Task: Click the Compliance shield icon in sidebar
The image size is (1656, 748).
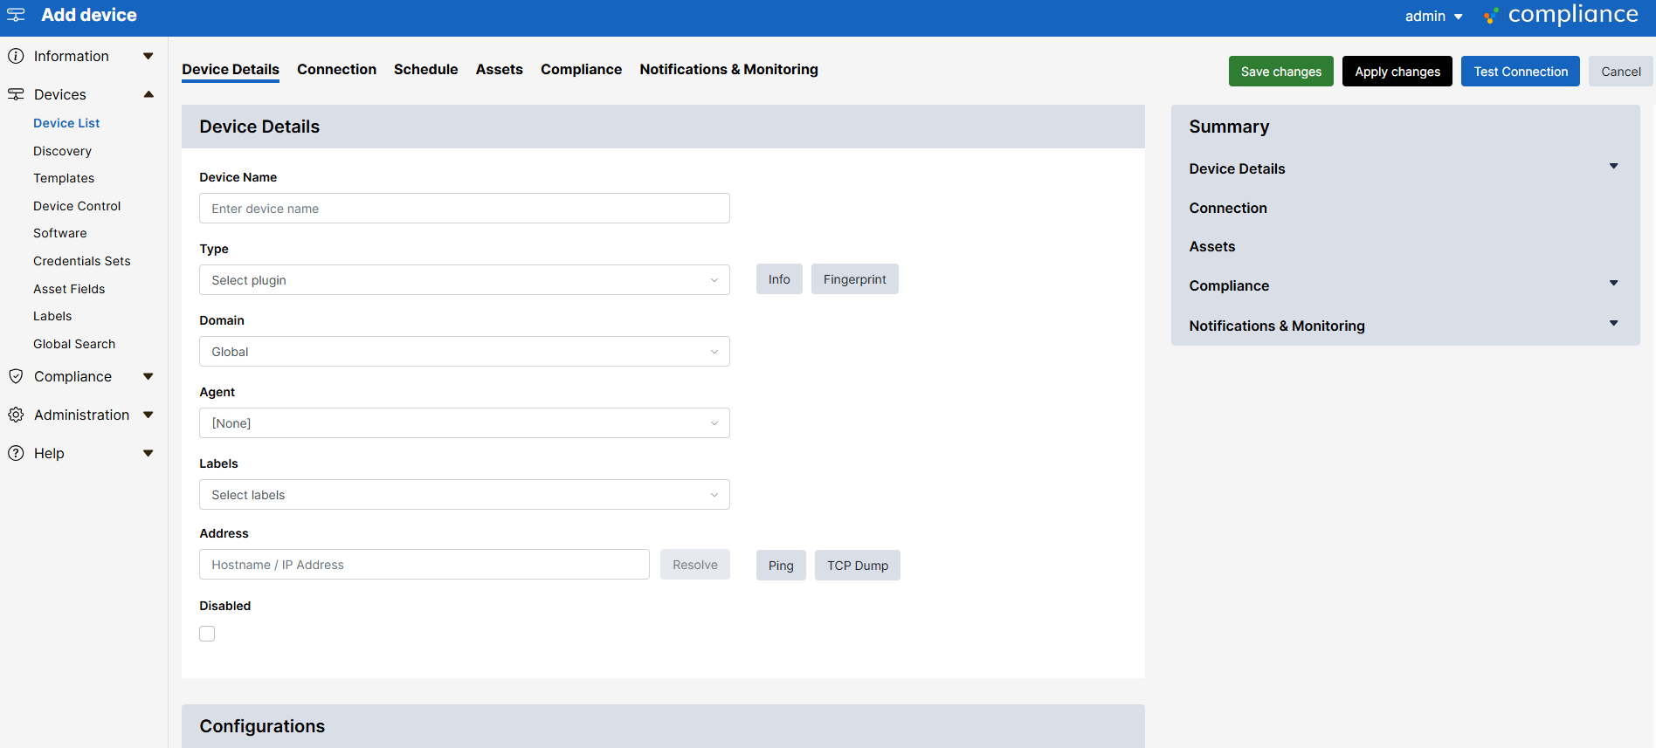Action: [16, 376]
